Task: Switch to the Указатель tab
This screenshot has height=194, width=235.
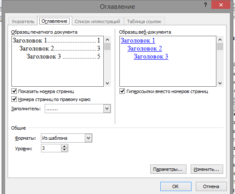Action: (x=23, y=21)
